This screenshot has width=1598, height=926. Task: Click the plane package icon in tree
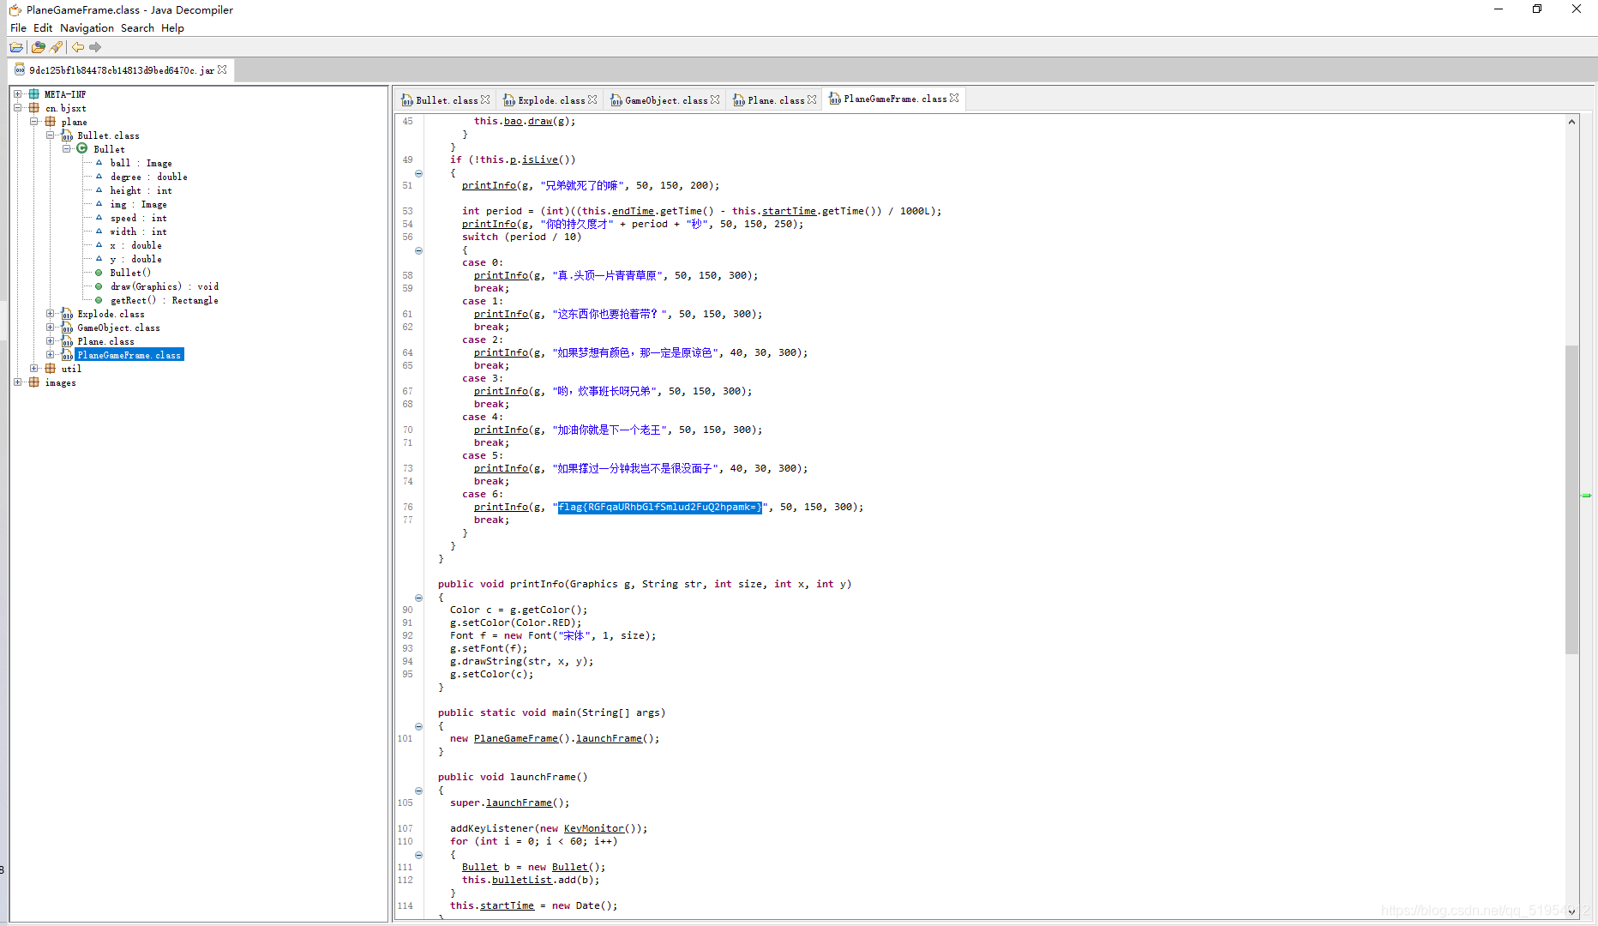50,122
